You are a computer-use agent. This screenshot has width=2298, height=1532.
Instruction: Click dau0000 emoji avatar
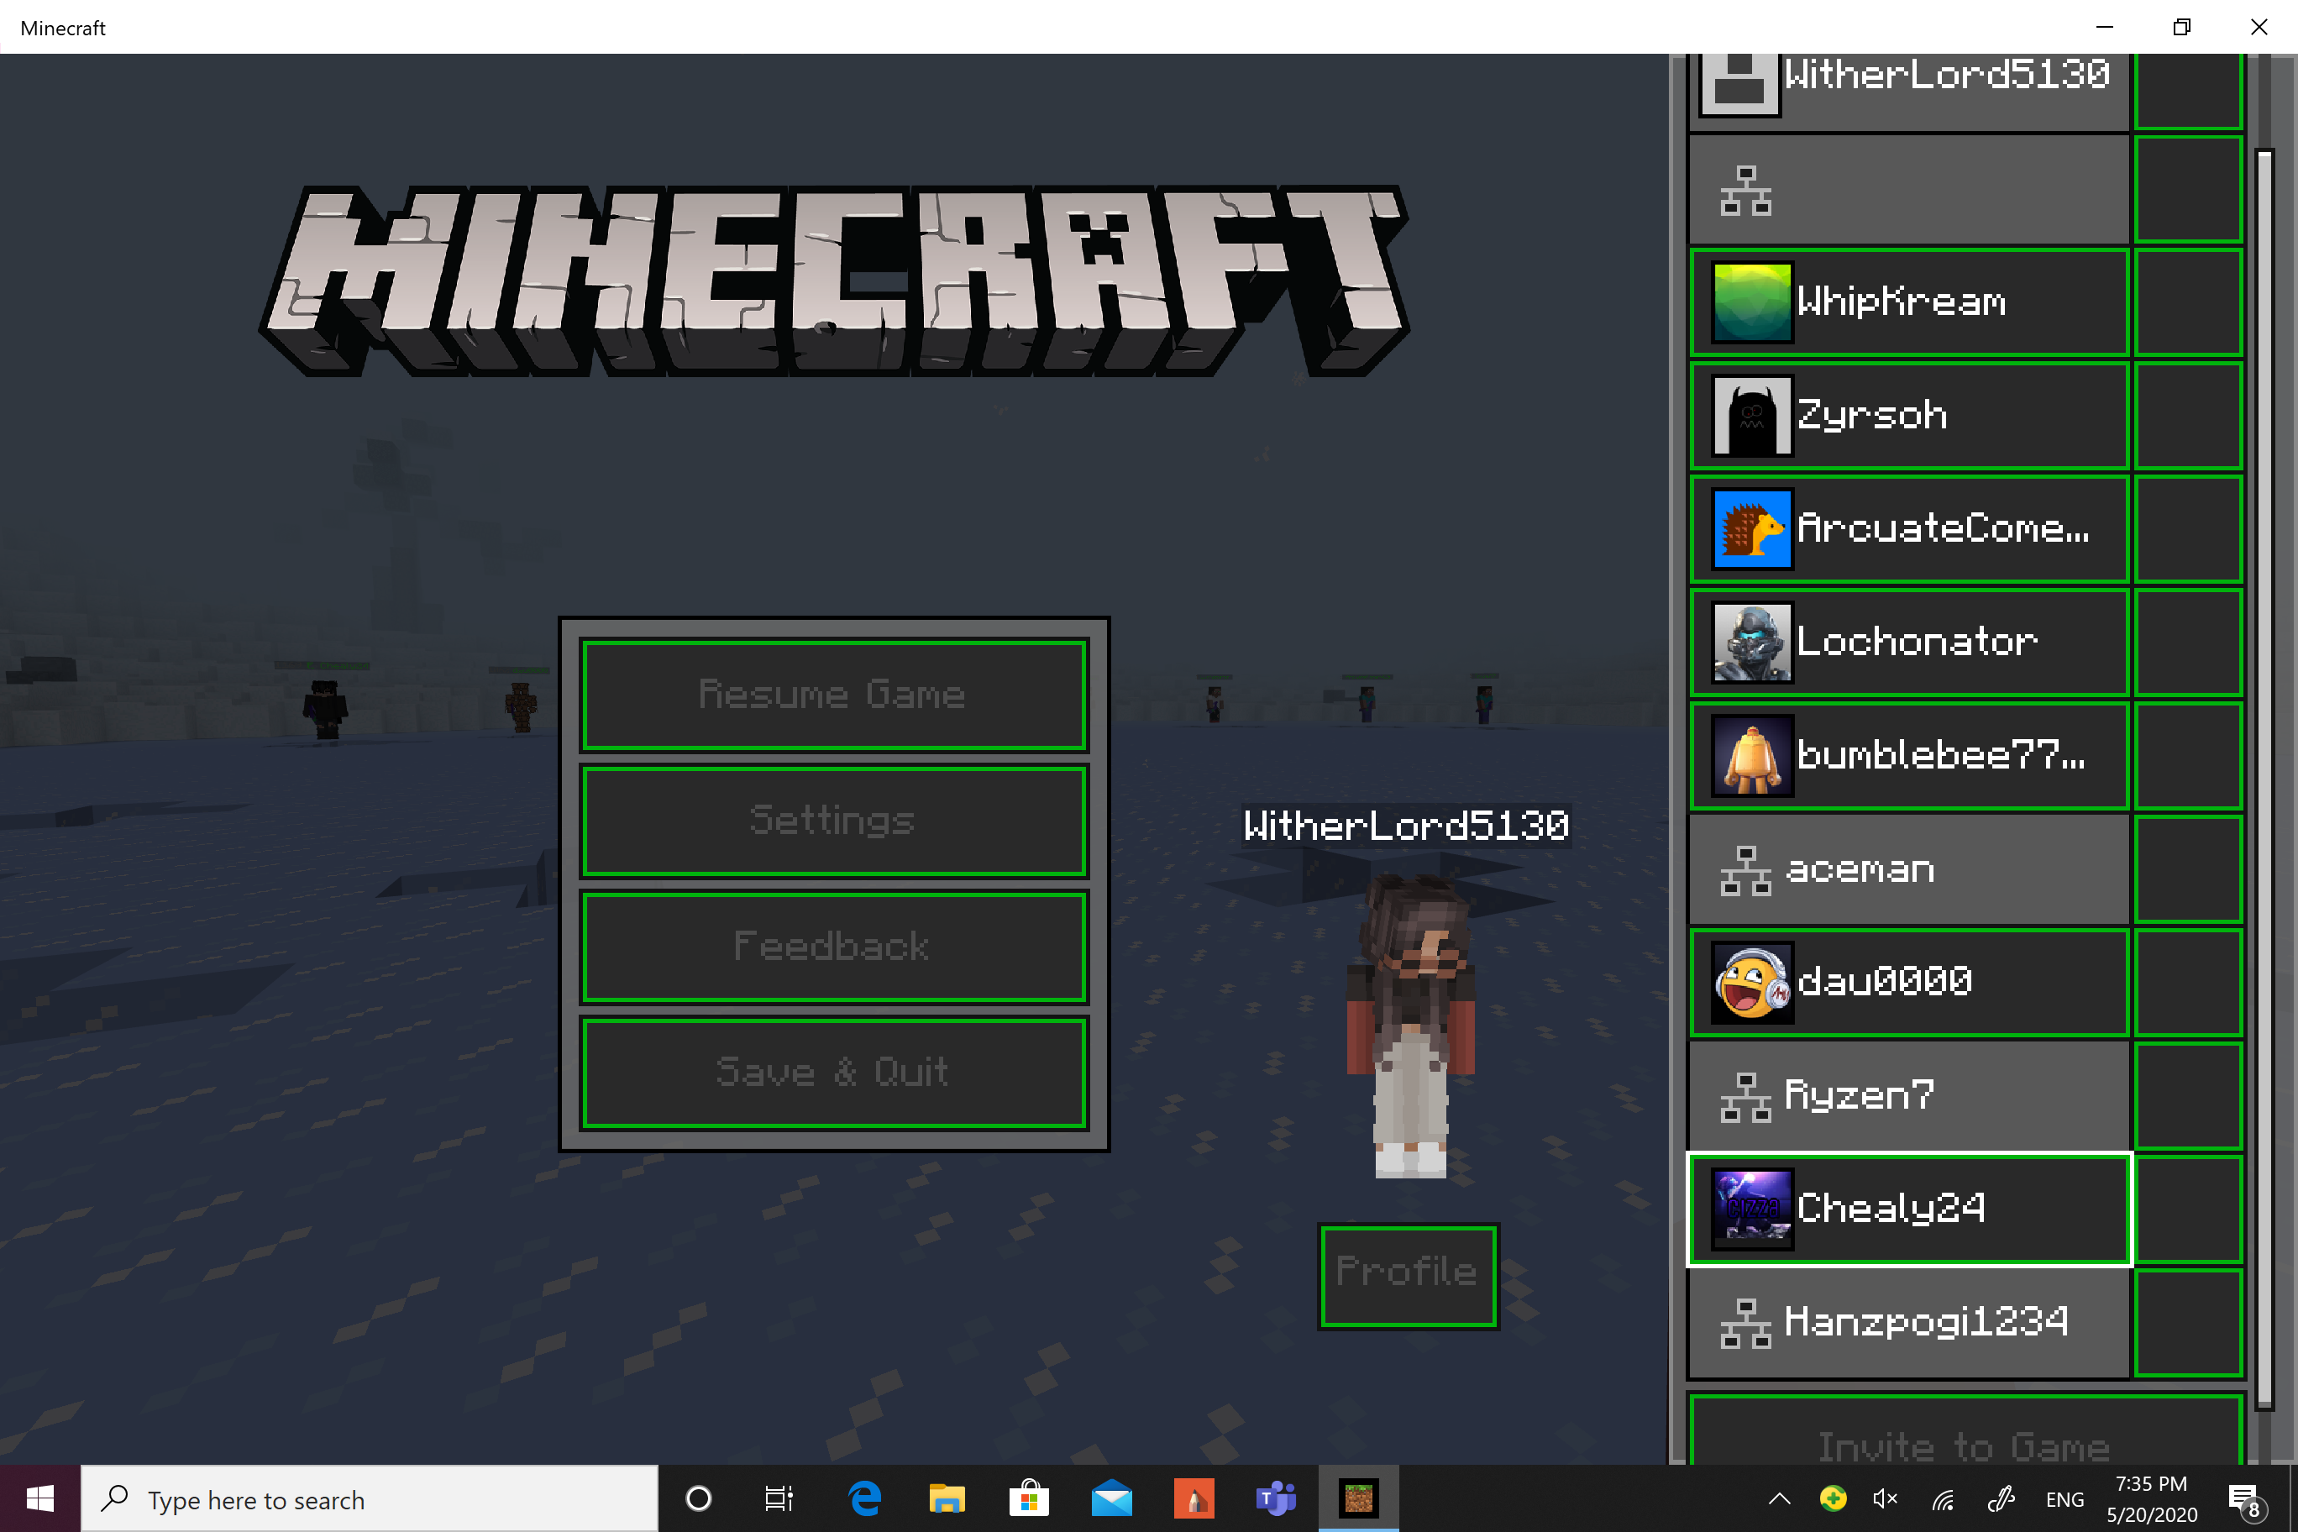pos(1752,983)
